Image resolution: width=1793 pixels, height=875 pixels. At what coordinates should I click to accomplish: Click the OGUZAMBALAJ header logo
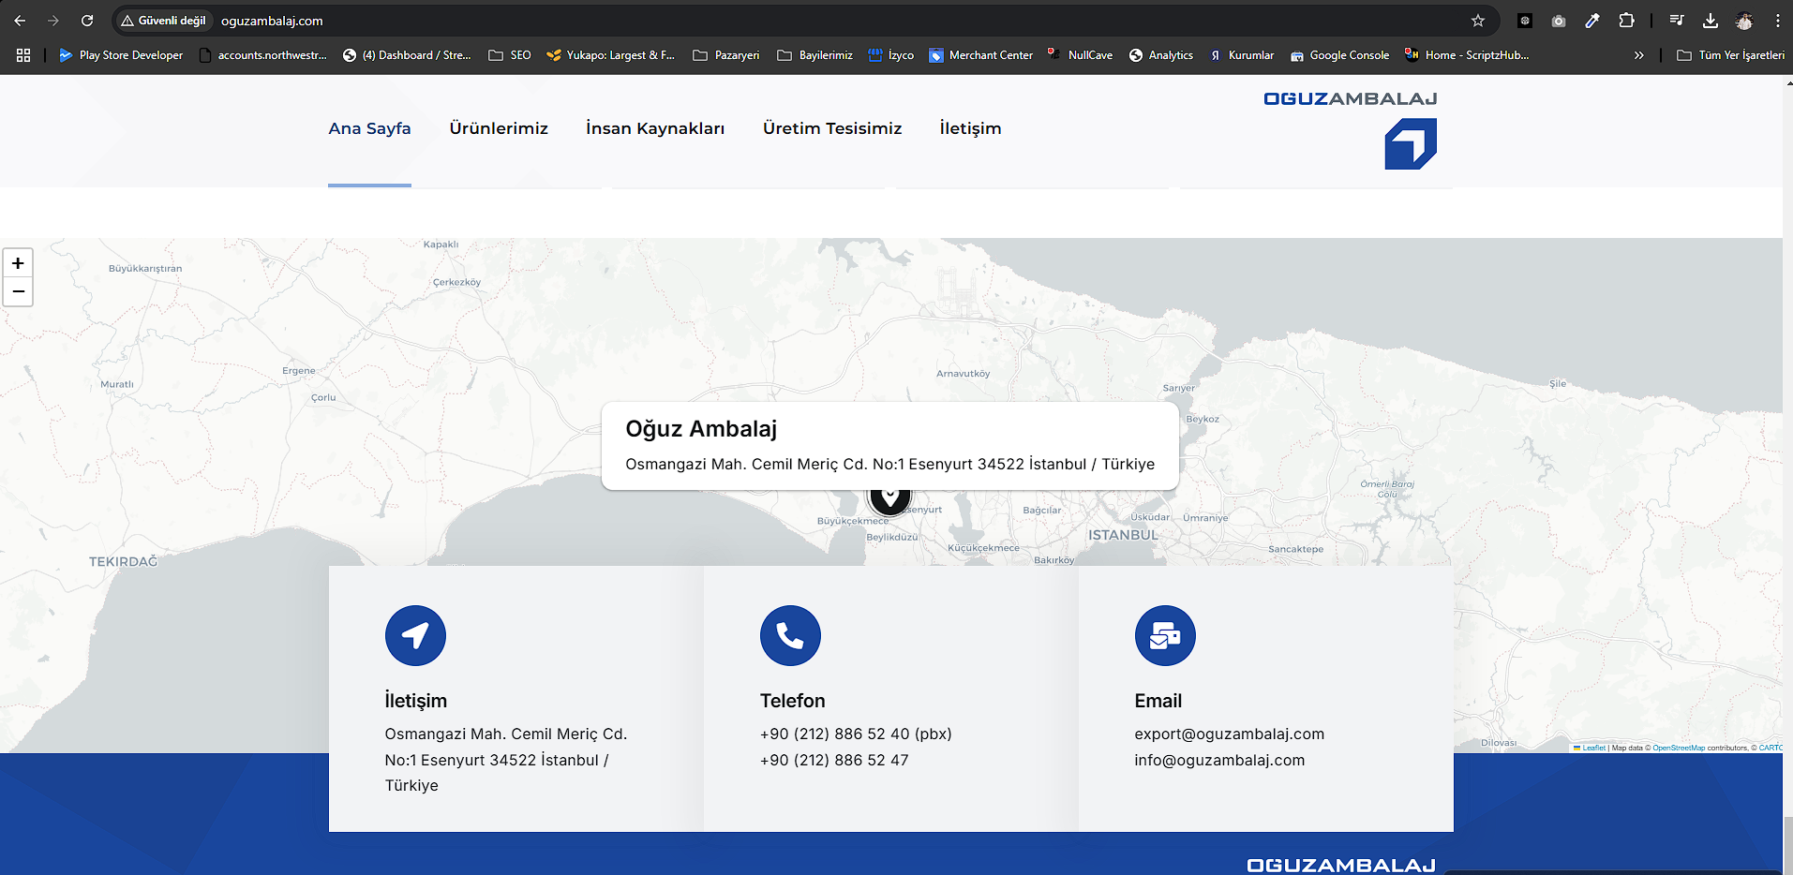tap(1351, 129)
